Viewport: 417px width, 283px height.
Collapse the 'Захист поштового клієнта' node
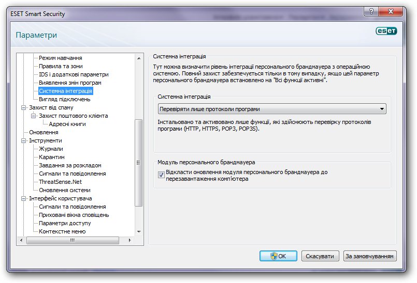point(34,116)
